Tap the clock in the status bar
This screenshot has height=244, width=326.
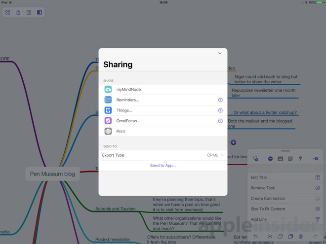[163, 2]
